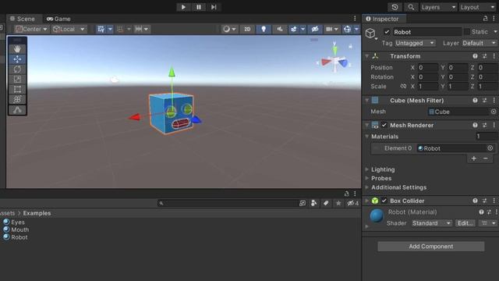Select the Hand view tool
This screenshot has height=281, width=499.
(x=17, y=48)
